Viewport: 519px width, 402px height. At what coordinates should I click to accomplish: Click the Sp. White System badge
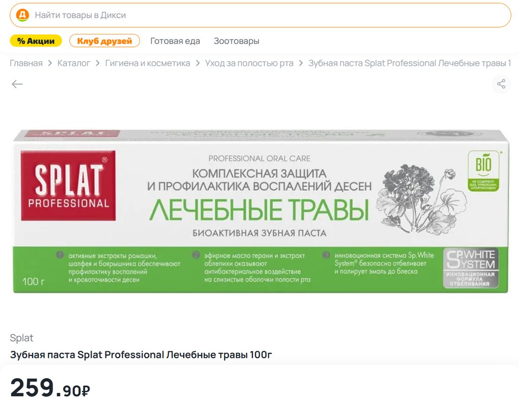pyautogui.click(x=470, y=267)
